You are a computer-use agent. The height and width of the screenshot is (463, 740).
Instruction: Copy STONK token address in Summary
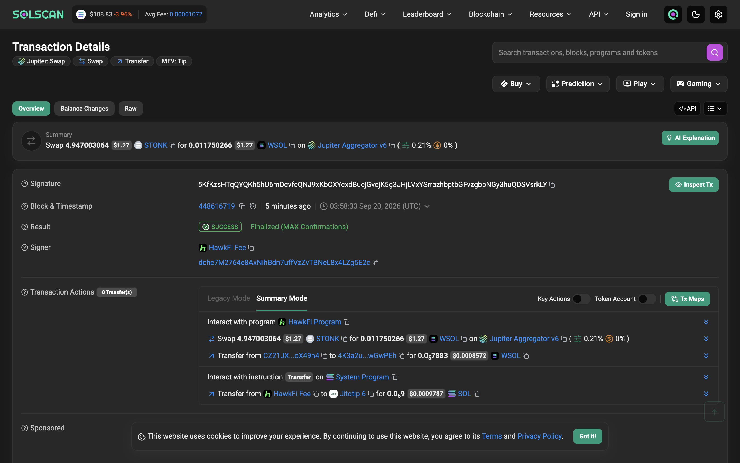(x=172, y=145)
